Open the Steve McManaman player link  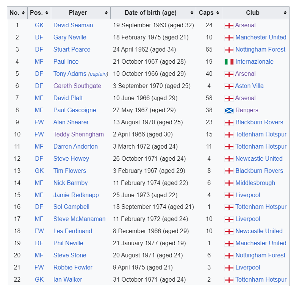79,219
